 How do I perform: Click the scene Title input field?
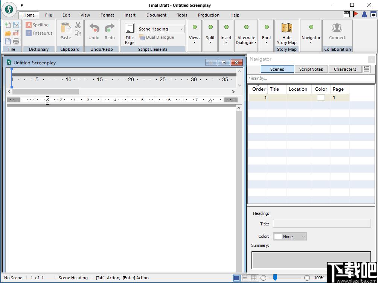tap(322, 224)
